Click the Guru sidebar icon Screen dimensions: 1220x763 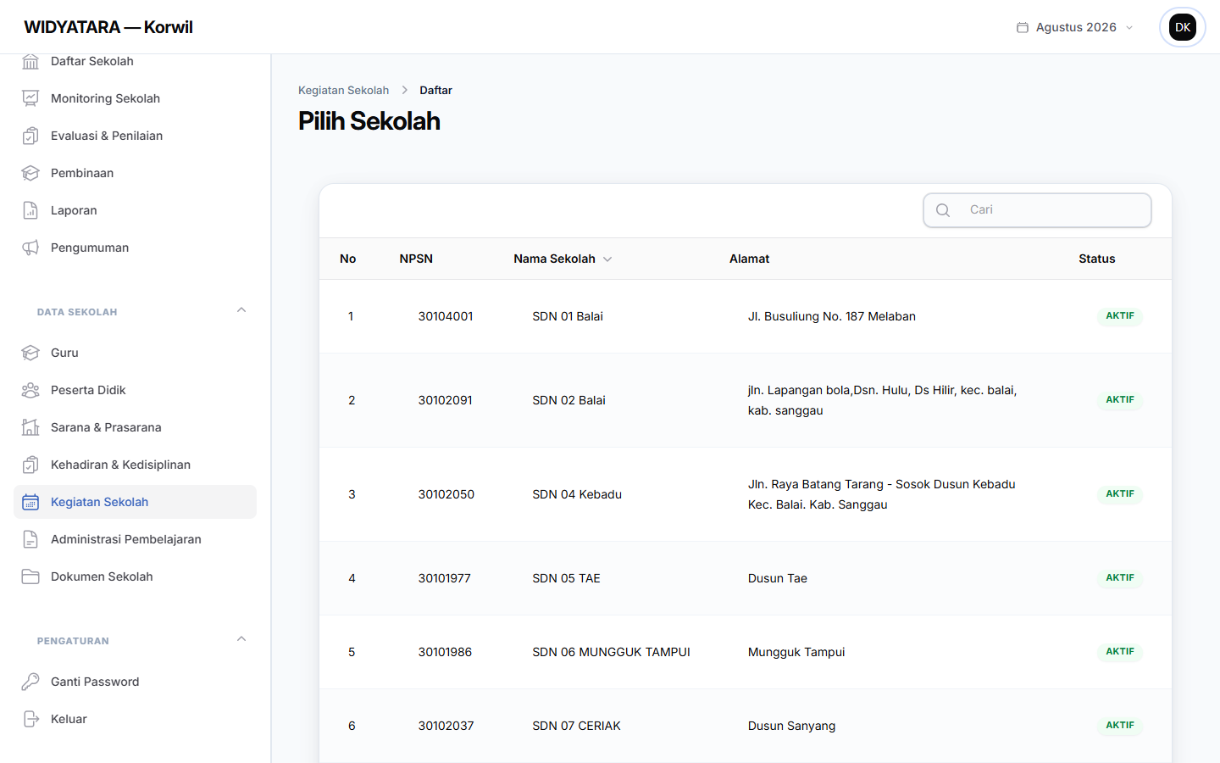(30, 353)
